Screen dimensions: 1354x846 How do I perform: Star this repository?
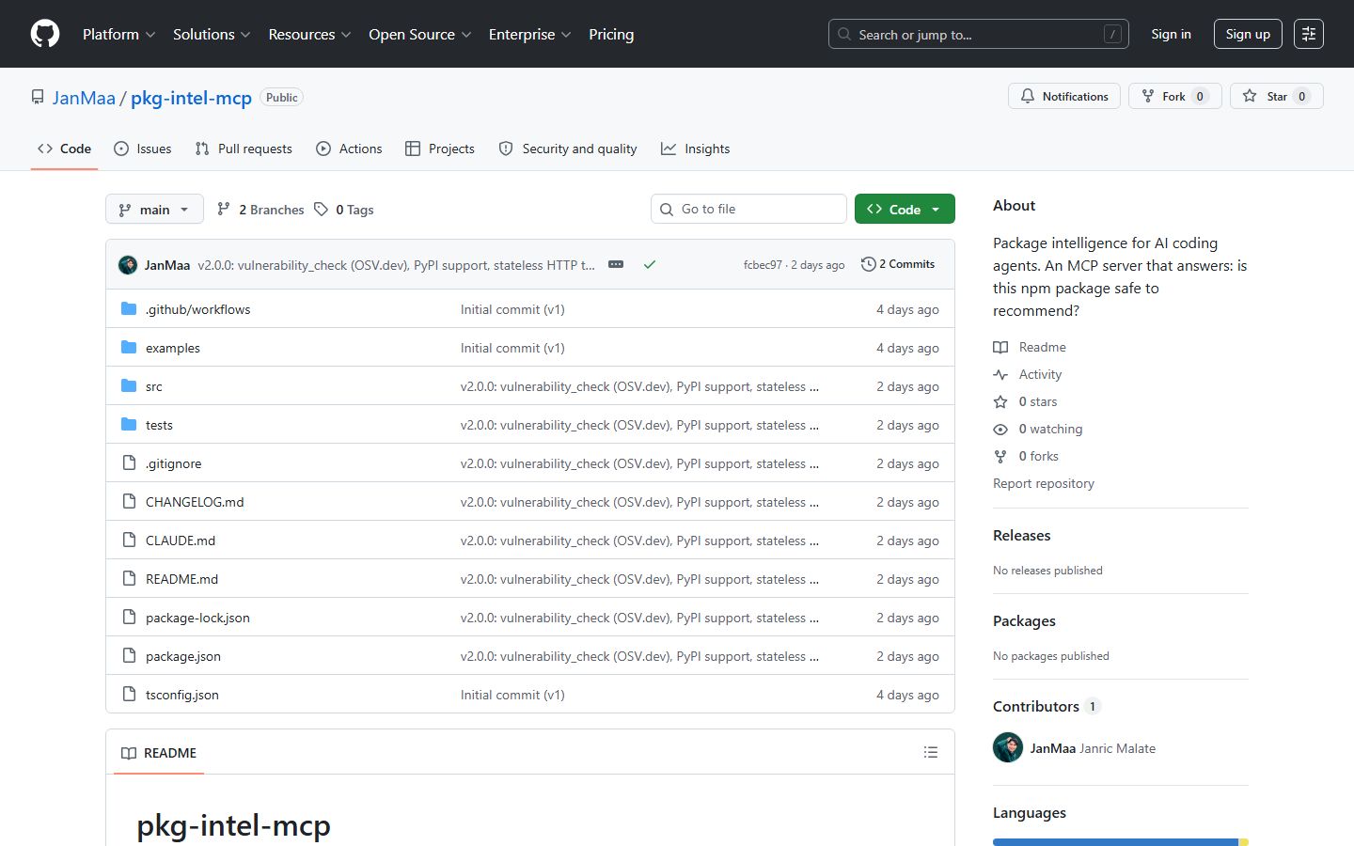click(x=1277, y=96)
